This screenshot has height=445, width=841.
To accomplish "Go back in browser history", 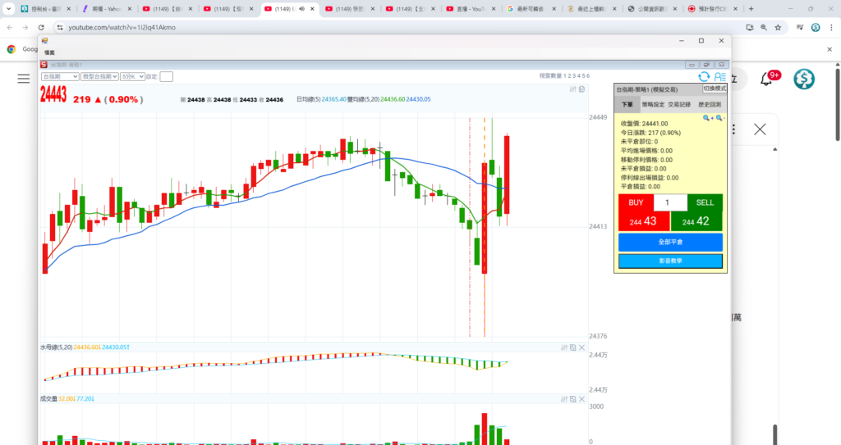I will (x=10, y=27).
